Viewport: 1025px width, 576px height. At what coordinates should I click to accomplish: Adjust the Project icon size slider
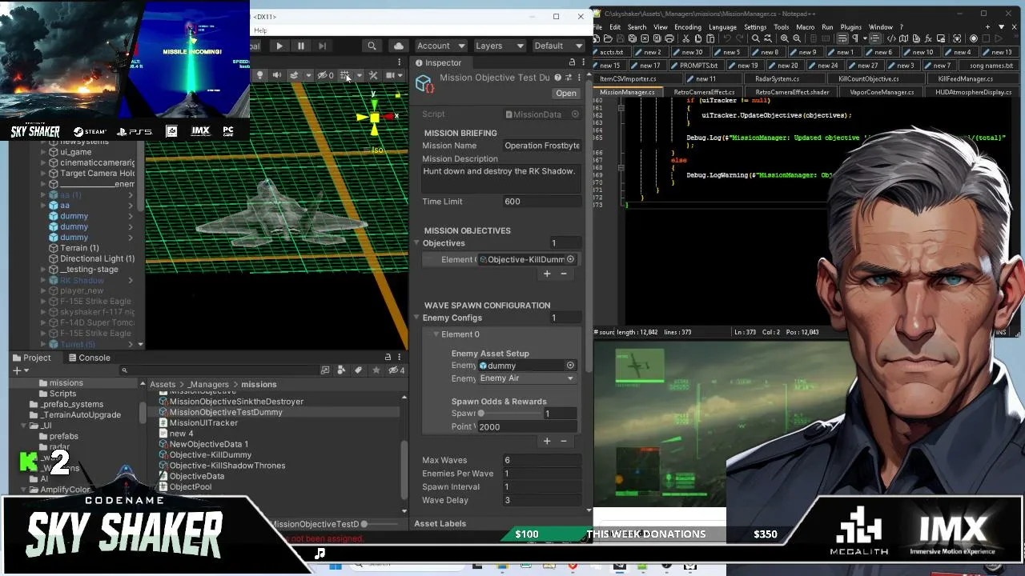point(380,524)
